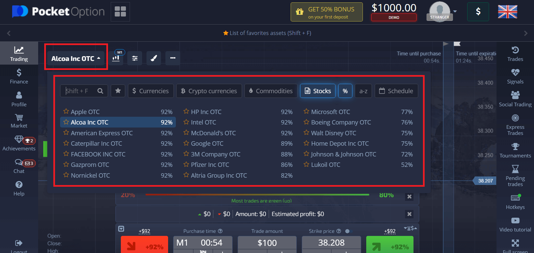The height and width of the screenshot is (253, 534).
Task: Toggle the Strike price switch
Action: point(349,231)
